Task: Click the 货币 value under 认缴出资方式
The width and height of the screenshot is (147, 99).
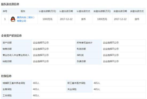Action: point(83,19)
